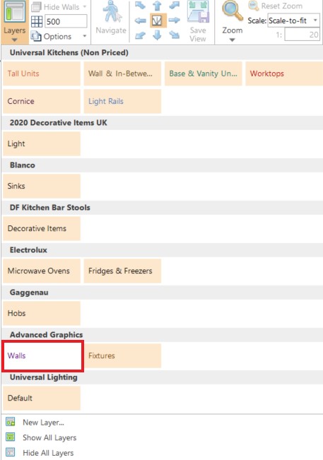Expand the Zoom dropdown arrow
This screenshot has height=460, width=323.
[x=232, y=40]
